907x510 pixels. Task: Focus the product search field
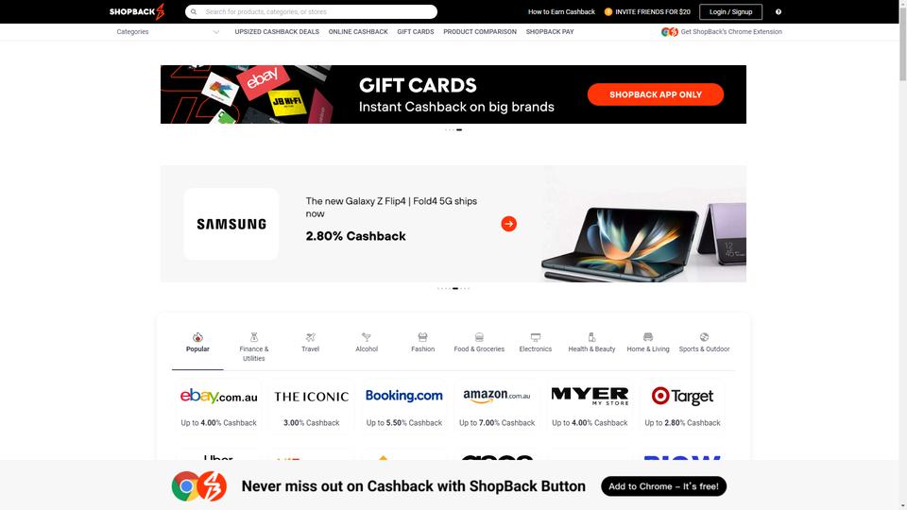(x=311, y=11)
